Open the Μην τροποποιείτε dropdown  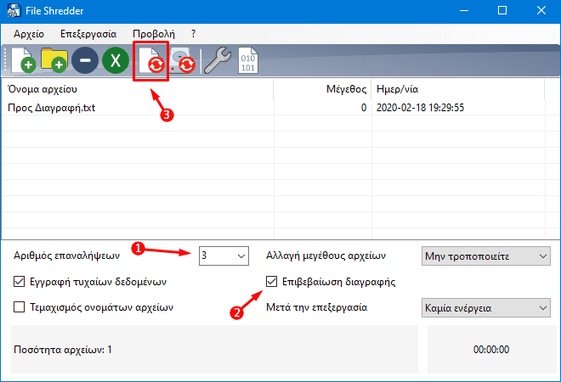coord(486,256)
